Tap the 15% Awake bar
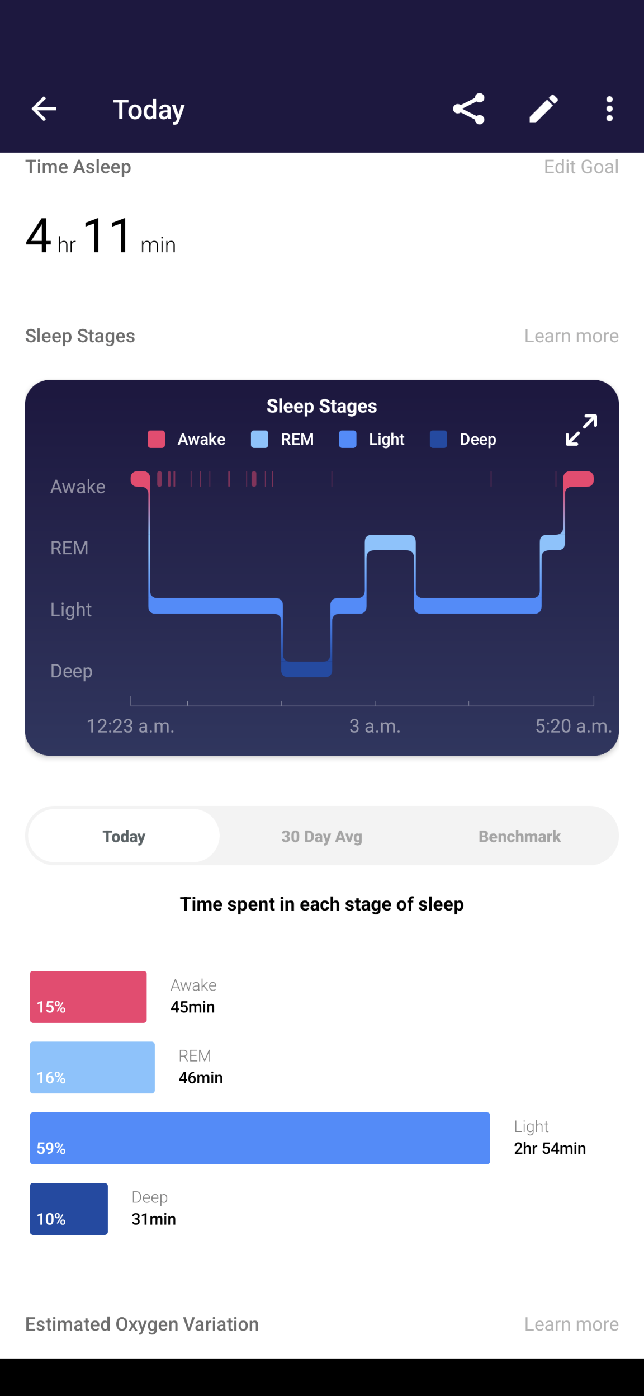Viewport: 644px width, 1396px height. (x=88, y=997)
